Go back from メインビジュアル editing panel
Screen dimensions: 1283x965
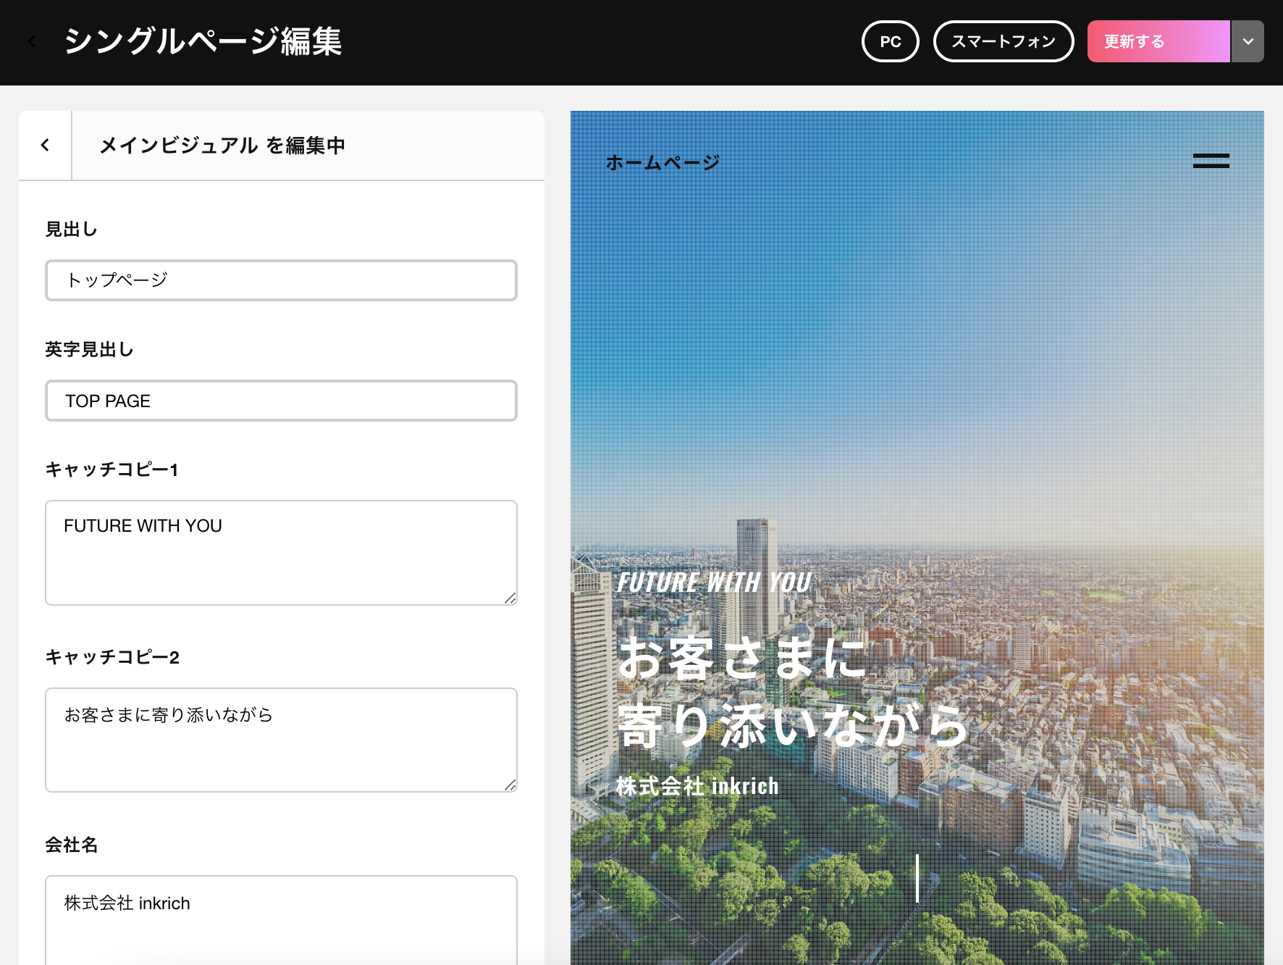tap(45, 145)
